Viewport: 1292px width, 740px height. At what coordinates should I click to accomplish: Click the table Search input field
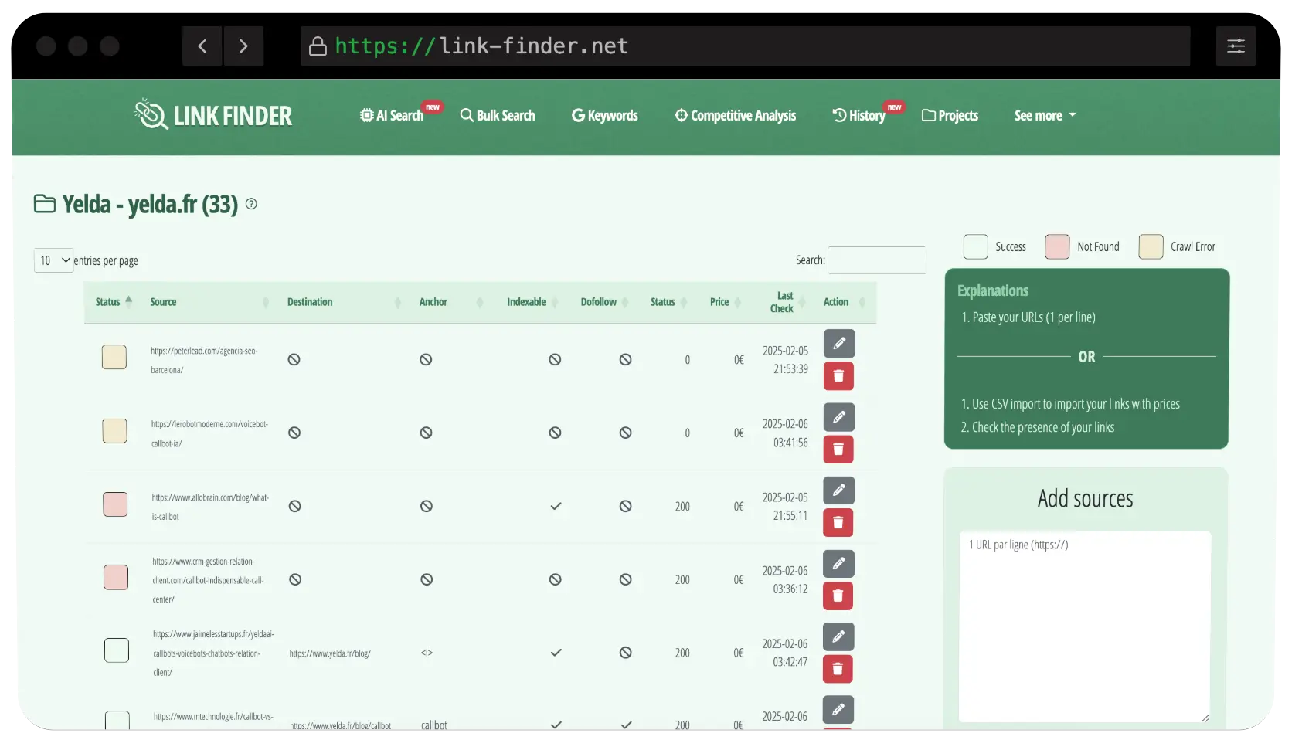[x=877, y=260]
